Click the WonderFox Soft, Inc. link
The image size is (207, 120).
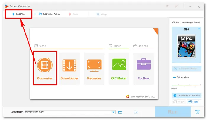pos(140,96)
